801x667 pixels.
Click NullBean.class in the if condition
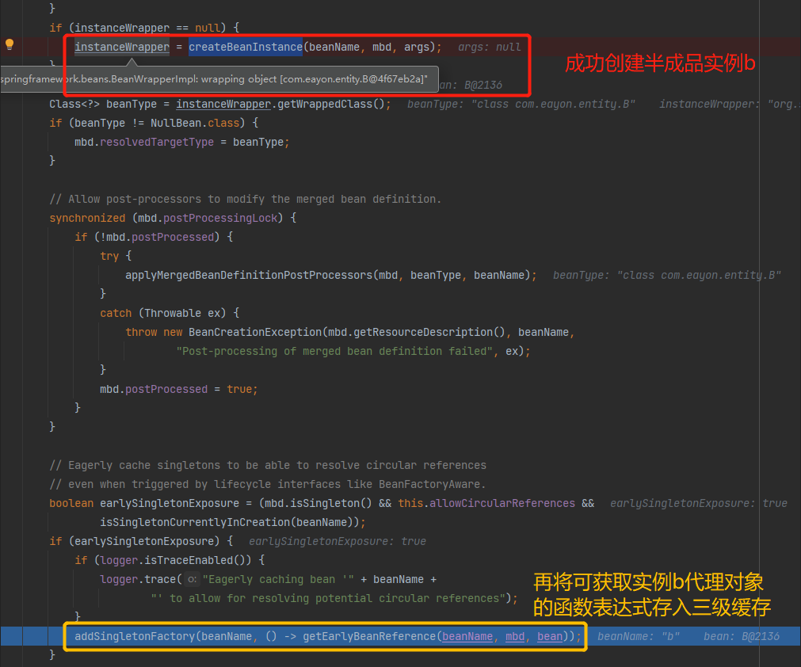(x=195, y=123)
